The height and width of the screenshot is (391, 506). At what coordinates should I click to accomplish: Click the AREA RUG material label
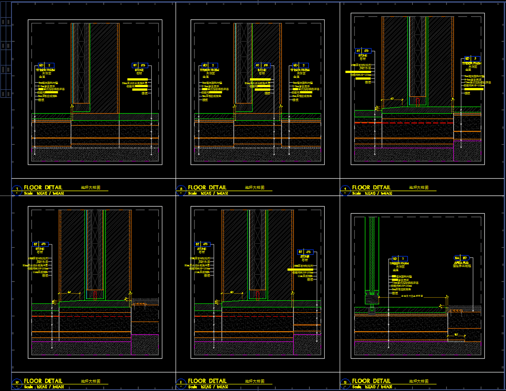[462, 263]
